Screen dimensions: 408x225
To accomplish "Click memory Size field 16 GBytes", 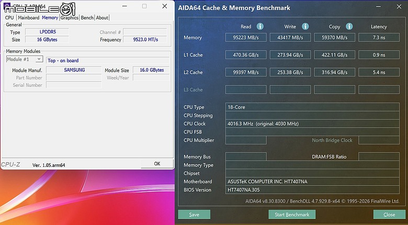I will pos(47,40).
